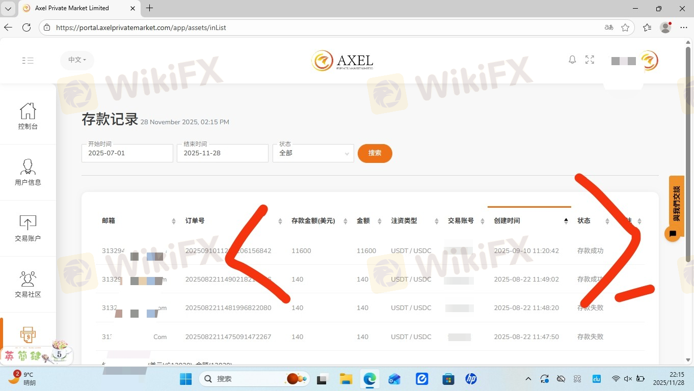Open Edge settings and more menu

(x=684, y=27)
